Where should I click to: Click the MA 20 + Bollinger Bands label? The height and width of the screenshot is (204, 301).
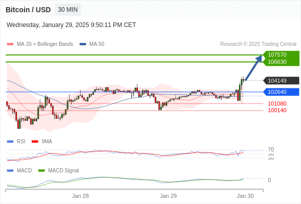45,44
